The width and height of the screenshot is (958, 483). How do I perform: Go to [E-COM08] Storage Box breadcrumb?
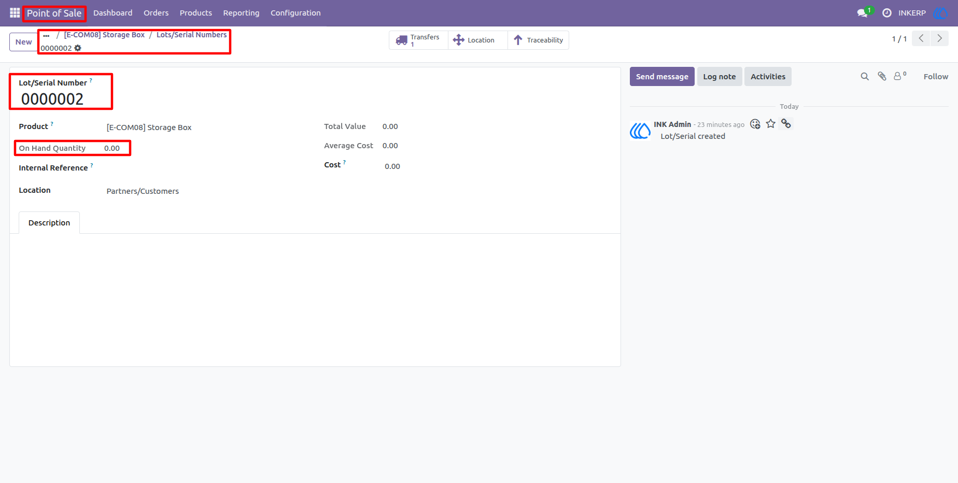coord(104,35)
